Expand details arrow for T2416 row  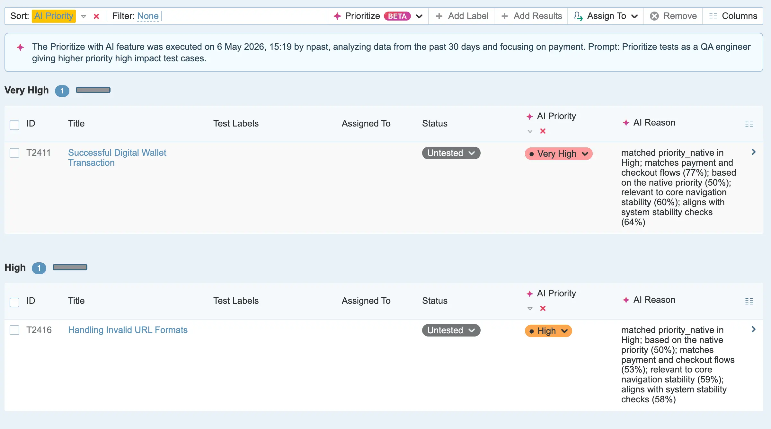(754, 329)
